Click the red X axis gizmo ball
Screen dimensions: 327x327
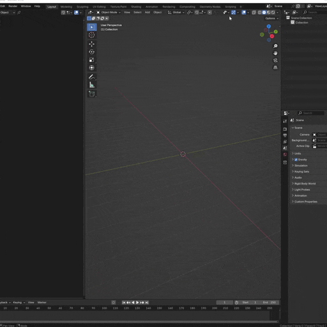(x=272, y=36)
